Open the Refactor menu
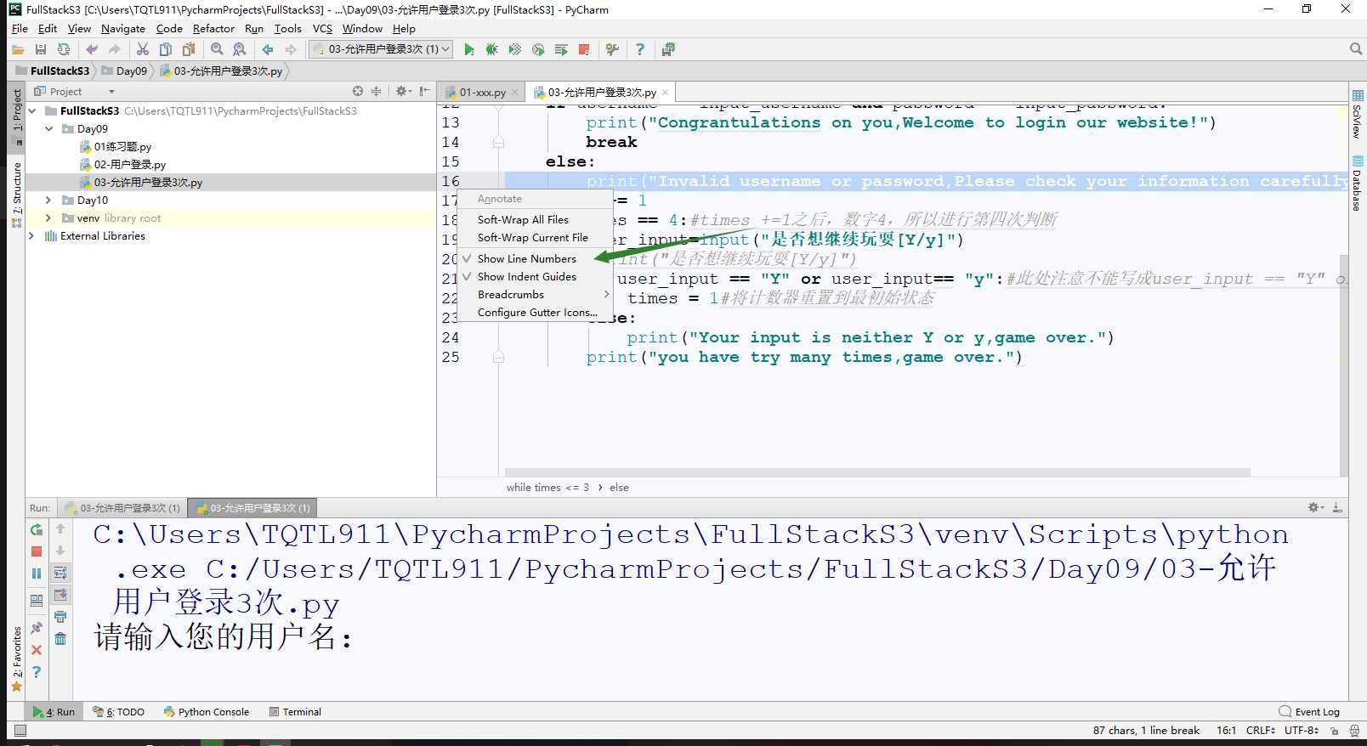The width and height of the screenshot is (1367, 746). [213, 28]
